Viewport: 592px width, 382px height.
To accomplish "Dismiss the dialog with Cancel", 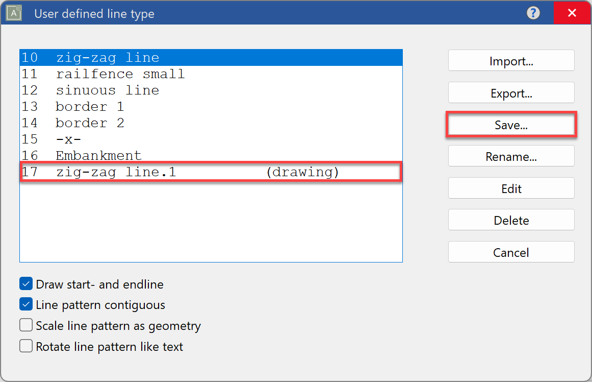I will 511,252.
